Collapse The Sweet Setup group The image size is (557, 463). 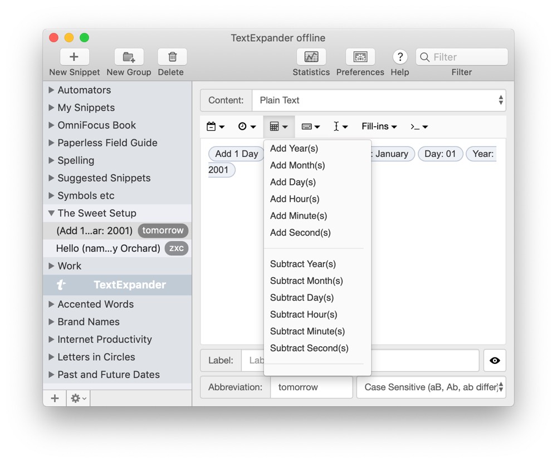51,213
